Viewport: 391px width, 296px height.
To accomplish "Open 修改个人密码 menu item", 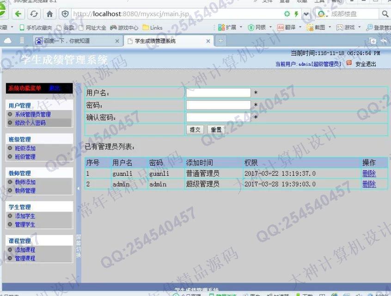I will pos(30,123).
